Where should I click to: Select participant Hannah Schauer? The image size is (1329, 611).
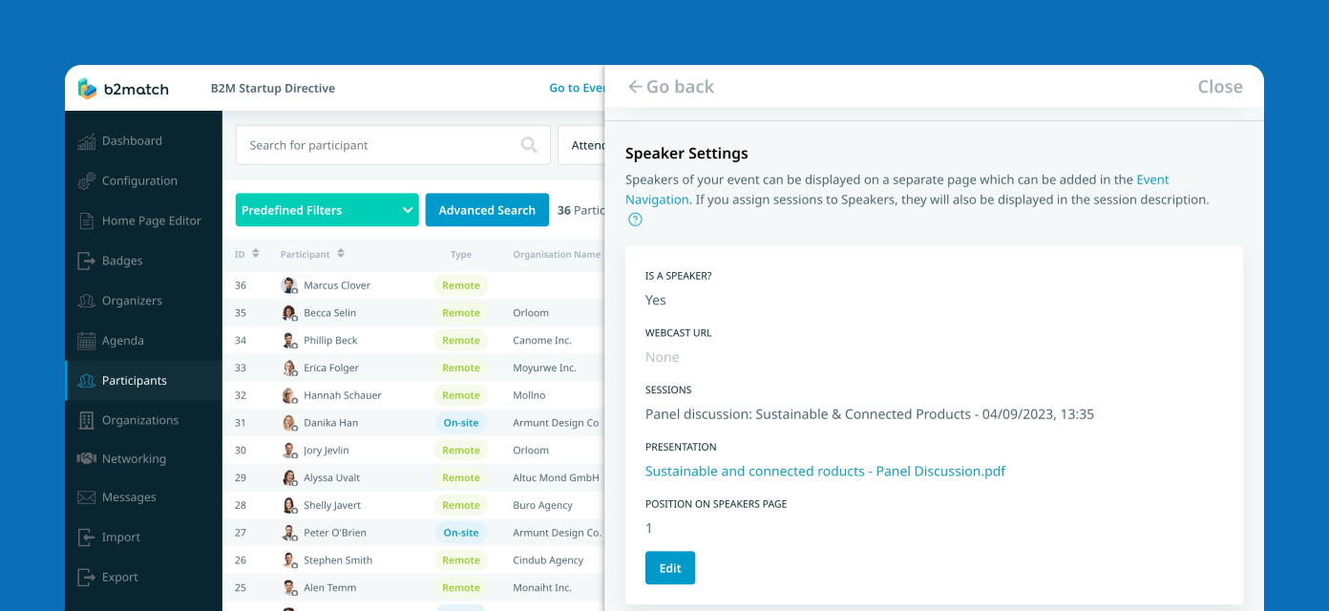tap(343, 395)
